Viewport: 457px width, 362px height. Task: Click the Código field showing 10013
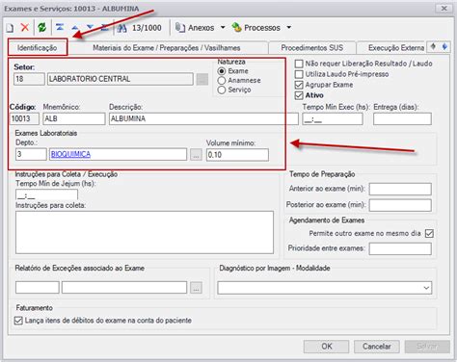tap(24, 118)
